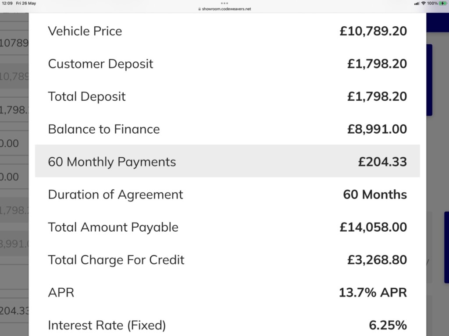Viewport: 449px width, 336px height.
Task: Select the highlighted 60 Monthly Payments row
Action: [228, 161]
